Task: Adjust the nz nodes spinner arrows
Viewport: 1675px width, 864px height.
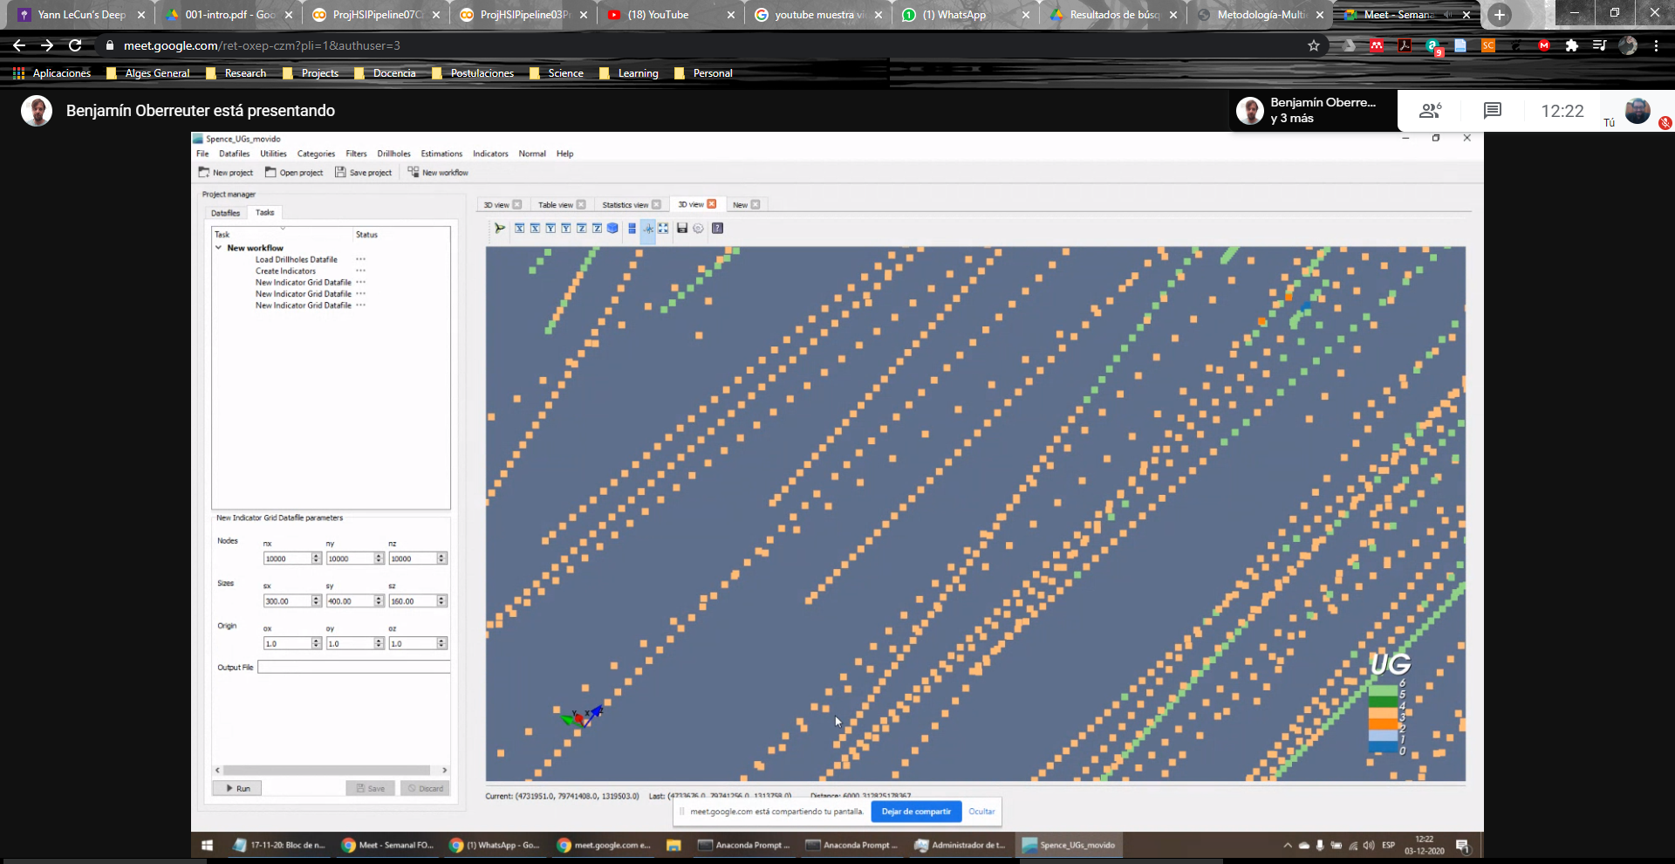Action: (x=442, y=559)
